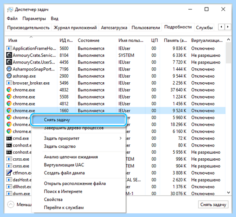Switch to the Журнал приложений tab

coord(75,28)
